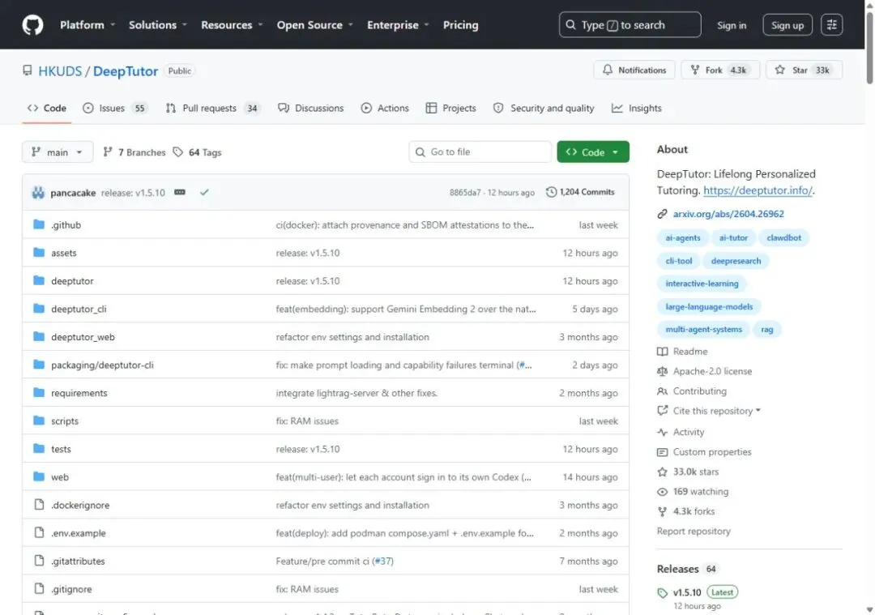Open the green Code dropdown button
This screenshot has height=615, width=875.
coord(592,152)
